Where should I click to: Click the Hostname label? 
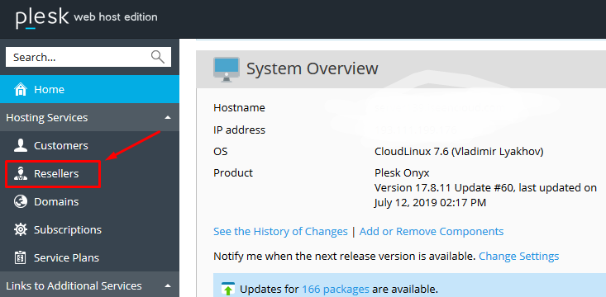pyautogui.click(x=239, y=107)
